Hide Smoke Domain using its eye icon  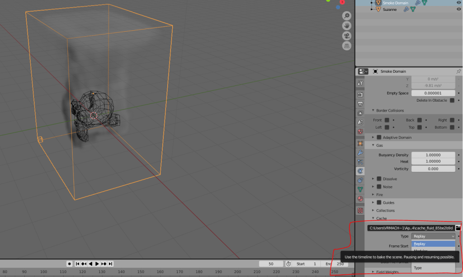[x=458, y=3]
